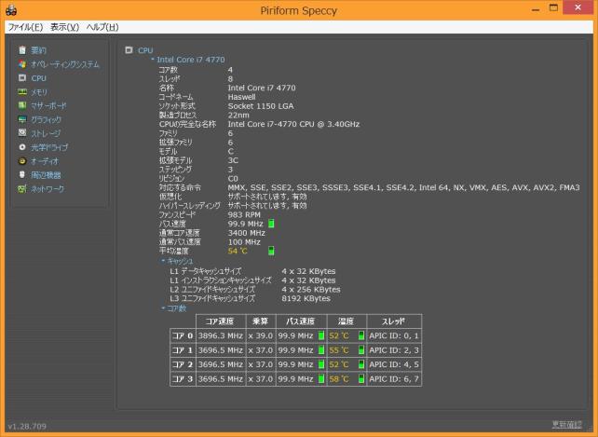Open the ヘルプ(H) menu

point(102,27)
